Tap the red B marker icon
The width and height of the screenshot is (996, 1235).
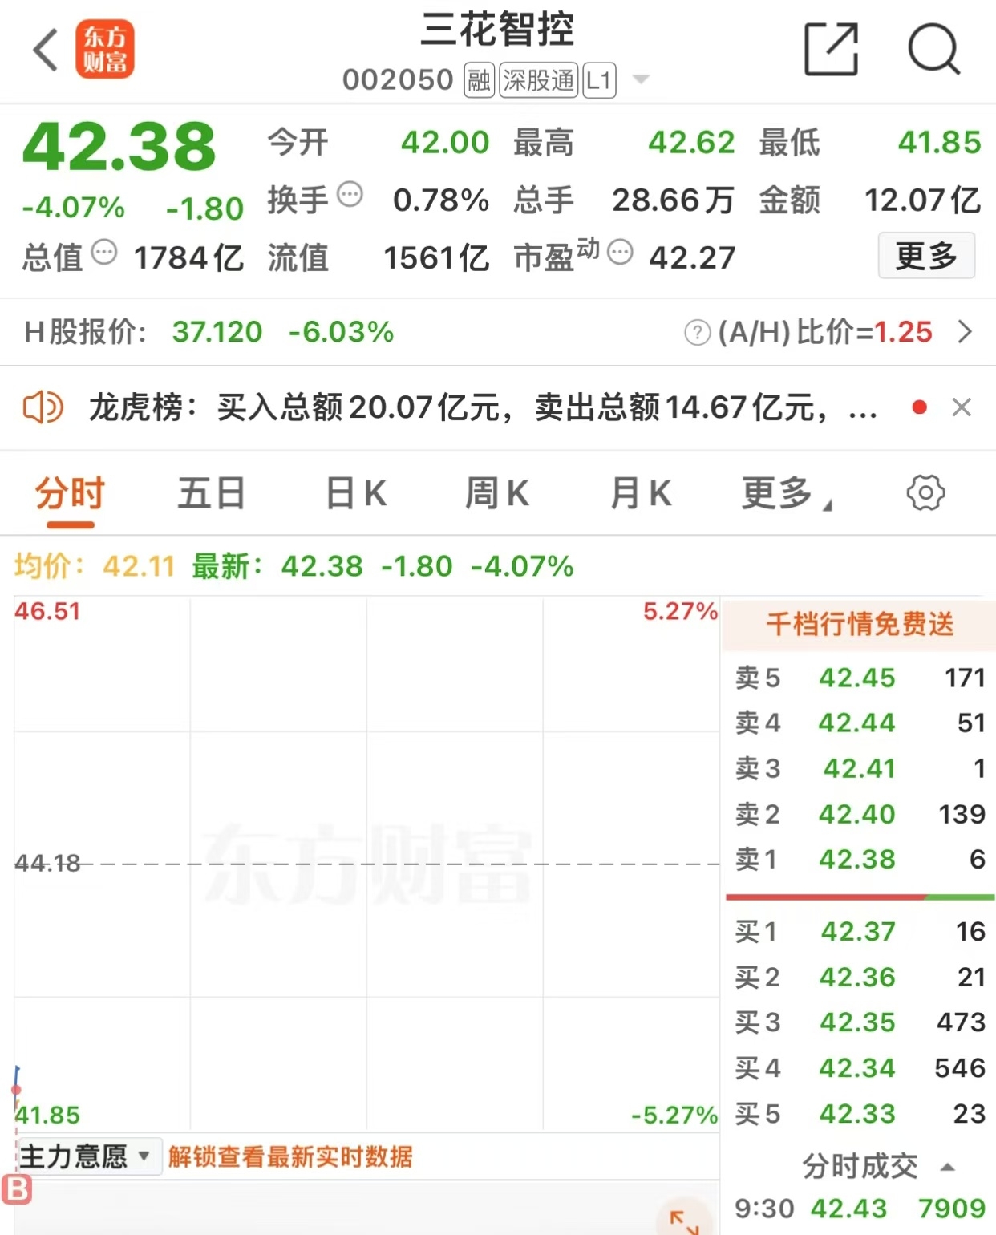(x=16, y=1189)
